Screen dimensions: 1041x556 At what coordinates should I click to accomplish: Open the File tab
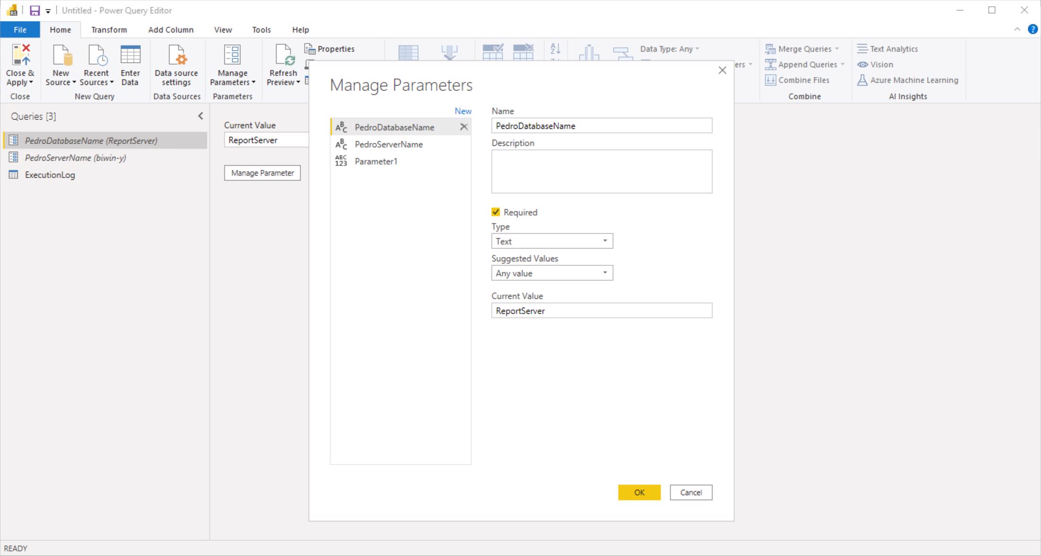pos(20,30)
